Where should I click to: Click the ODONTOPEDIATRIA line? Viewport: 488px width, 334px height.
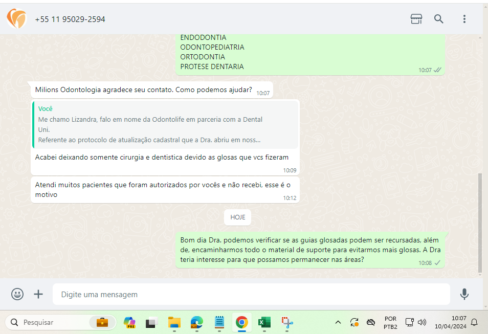click(x=212, y=48)
